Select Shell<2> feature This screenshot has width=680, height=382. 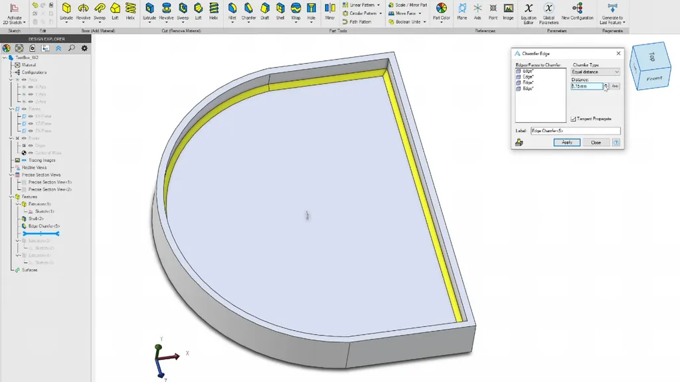[36, 219]
